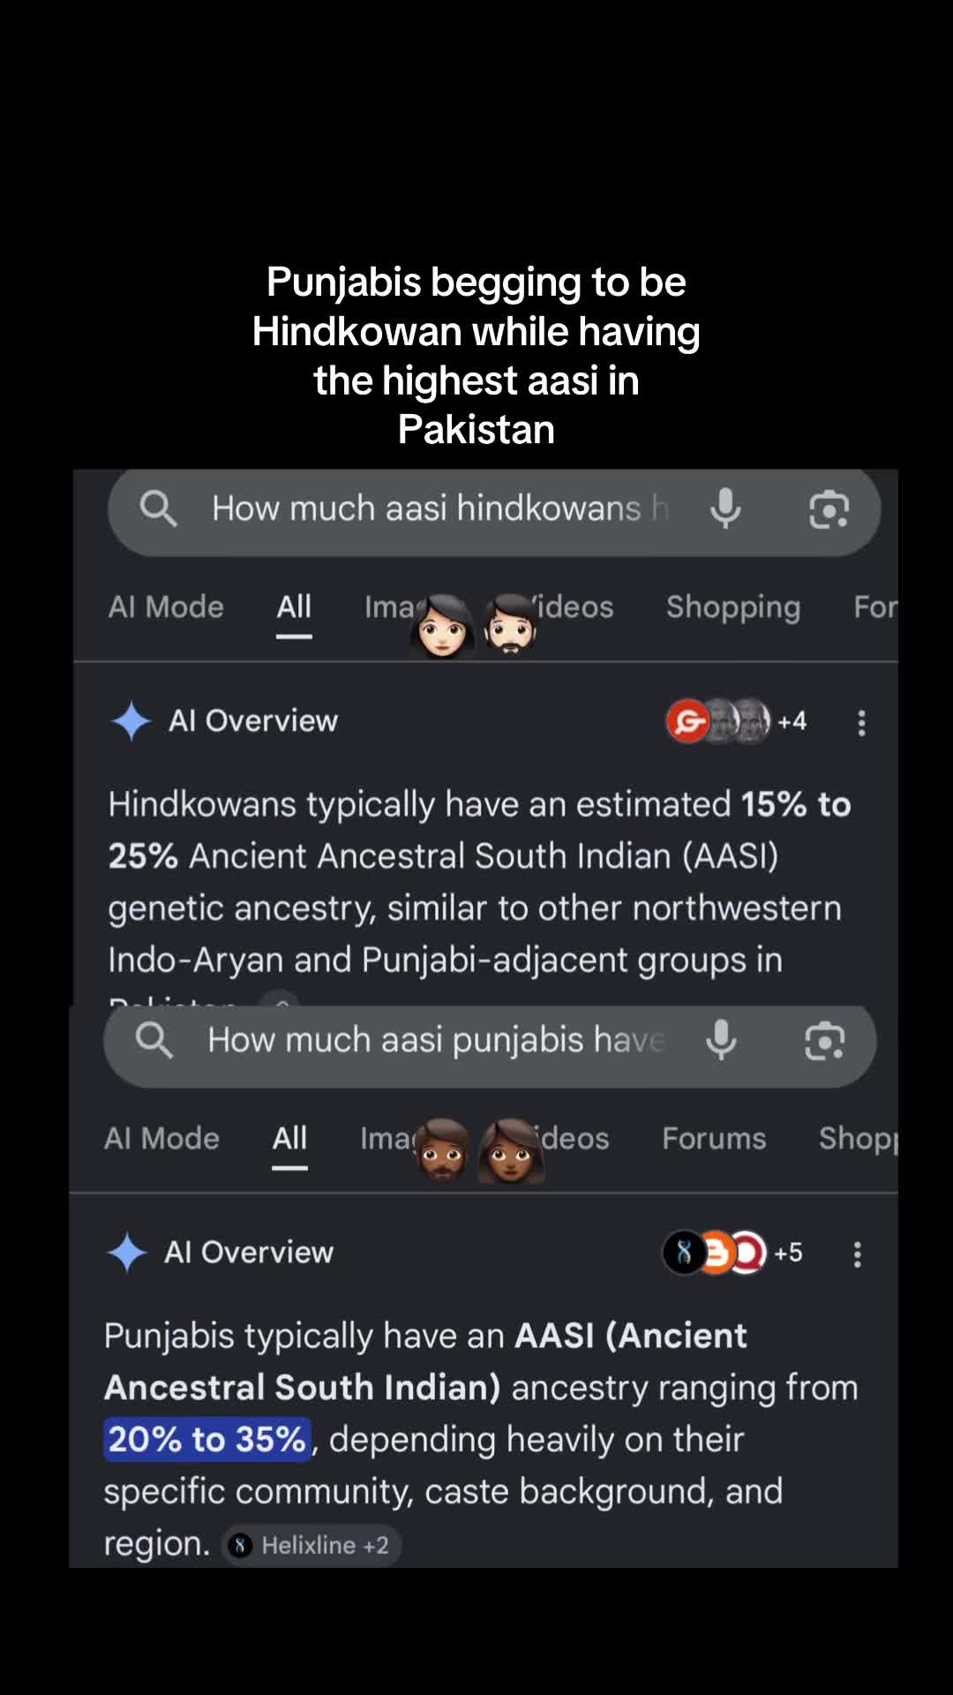Click magnifier icon in punjabis search bar

click(154, 1040)
